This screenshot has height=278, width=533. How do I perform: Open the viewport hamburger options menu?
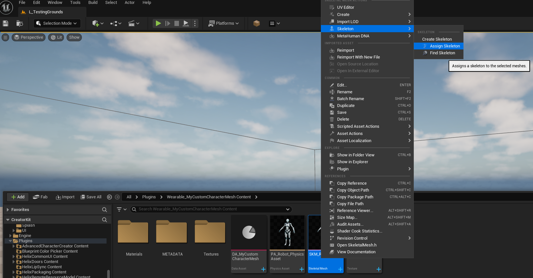click(5, 37)
